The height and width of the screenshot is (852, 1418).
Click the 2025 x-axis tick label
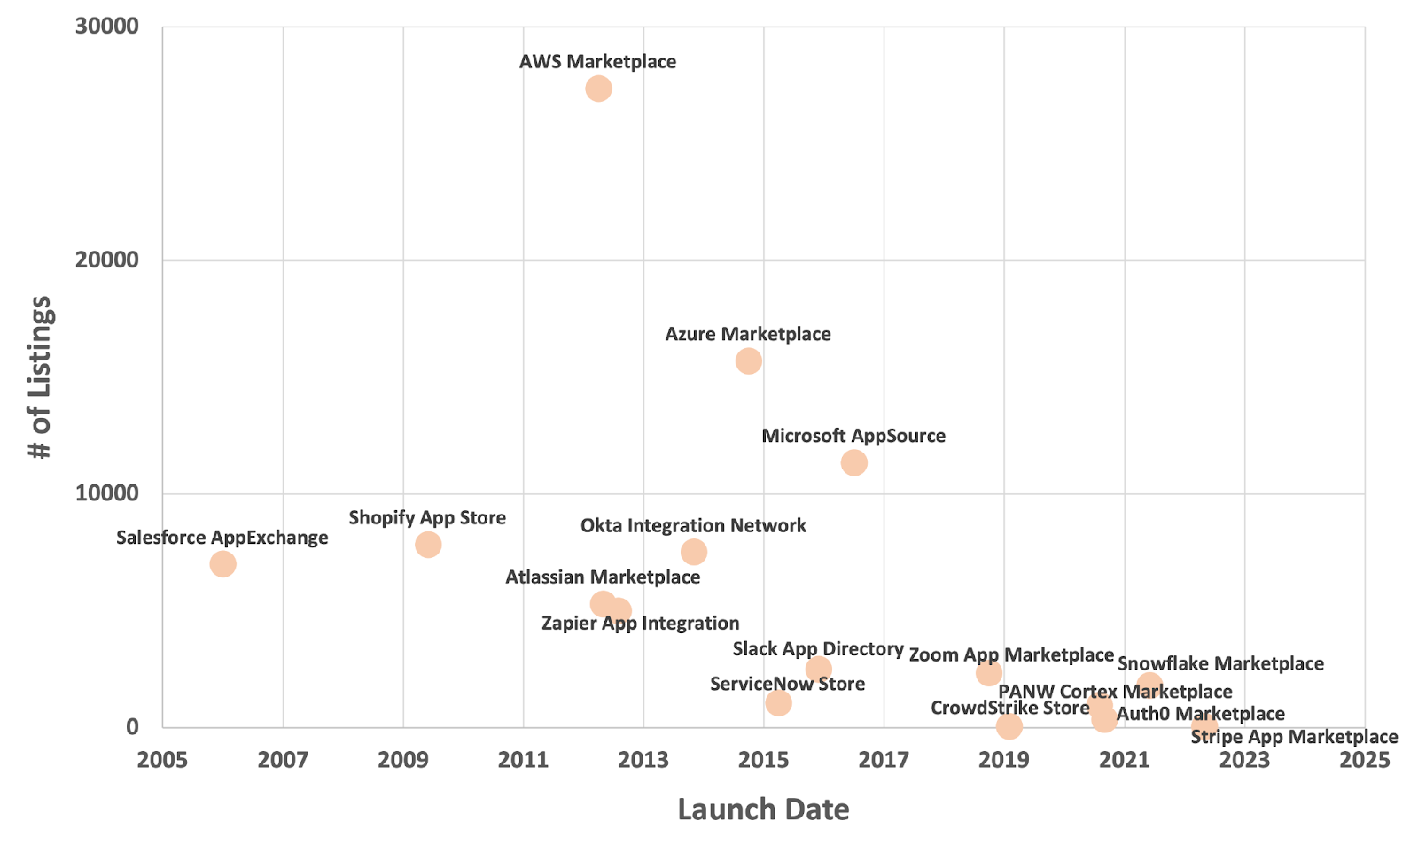click(x=1365, y=760)
